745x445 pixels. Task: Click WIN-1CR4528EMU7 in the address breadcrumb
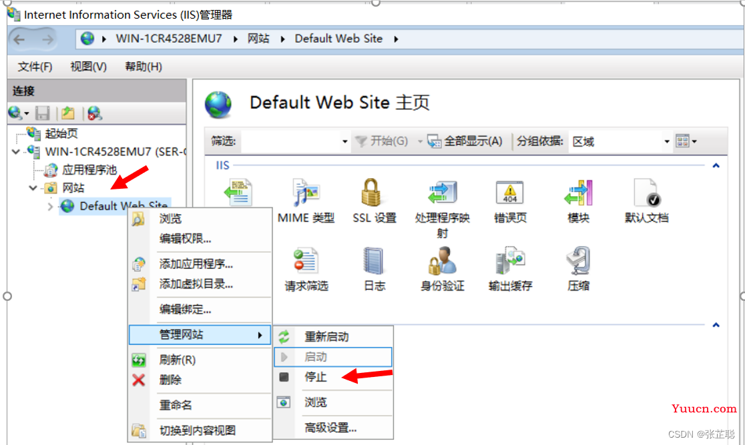[169, 39]
